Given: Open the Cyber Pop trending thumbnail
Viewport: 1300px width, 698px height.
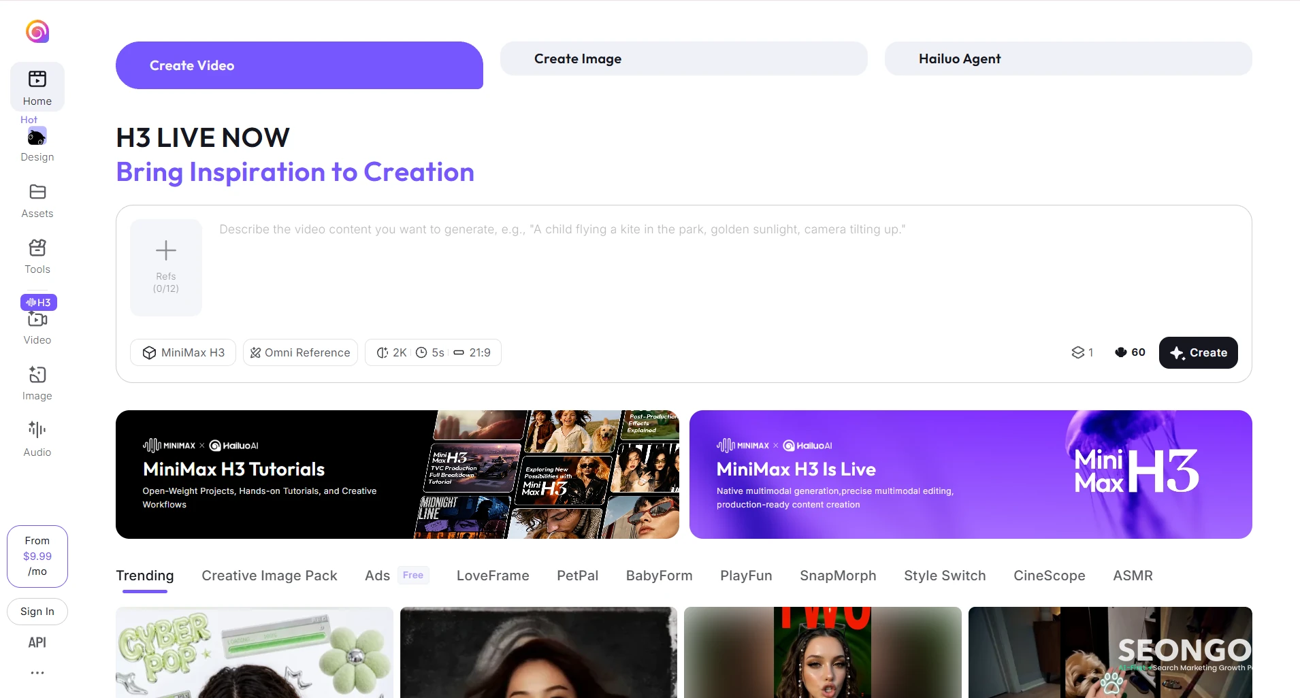Looking at the screenshot, I should 255,652.
